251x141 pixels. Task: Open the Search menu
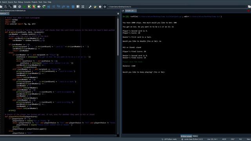(4, 2)
